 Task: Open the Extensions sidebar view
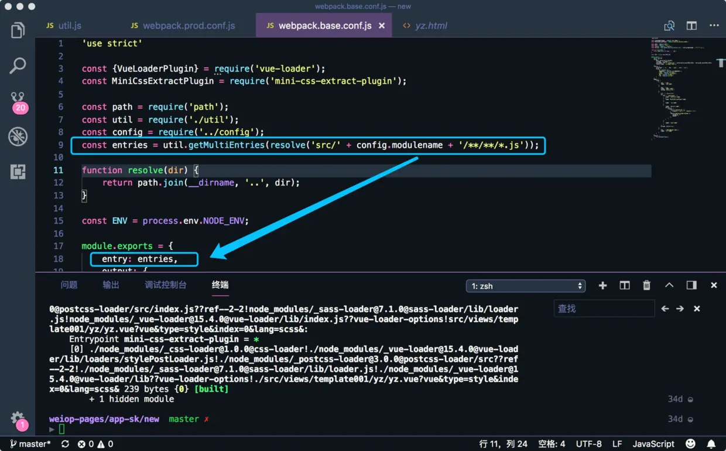tap(18, 172)
